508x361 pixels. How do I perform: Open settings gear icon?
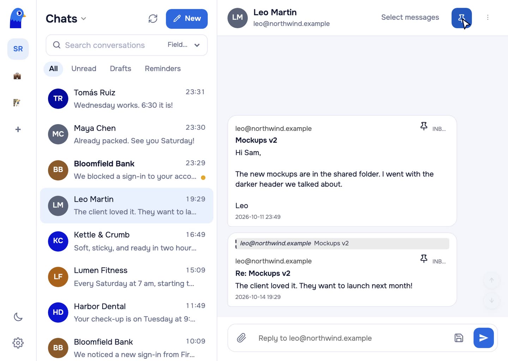[18, 343]
